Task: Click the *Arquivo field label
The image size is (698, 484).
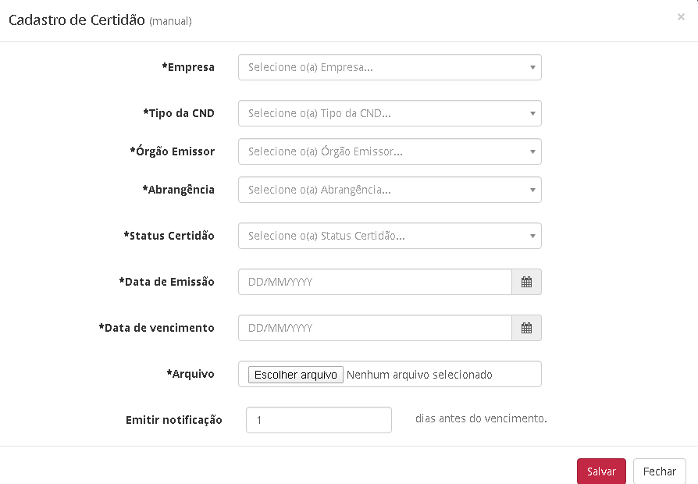Action: coord(191,374)
